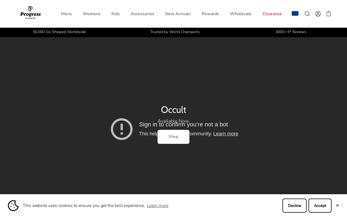
Task: Open the Mens menu
Action: click(66, 14)
